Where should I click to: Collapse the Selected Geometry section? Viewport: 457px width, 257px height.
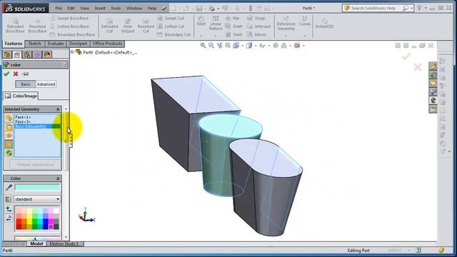pyautogui.click(x=58, y=109)
